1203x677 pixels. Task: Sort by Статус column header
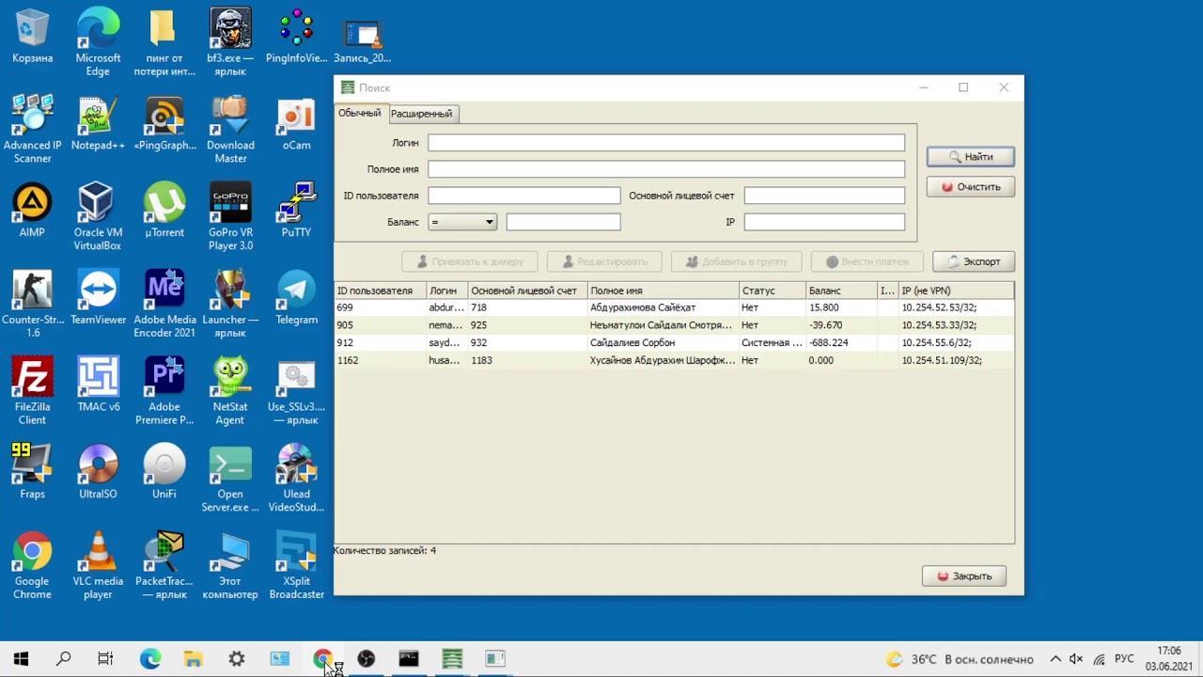point(772,291)
